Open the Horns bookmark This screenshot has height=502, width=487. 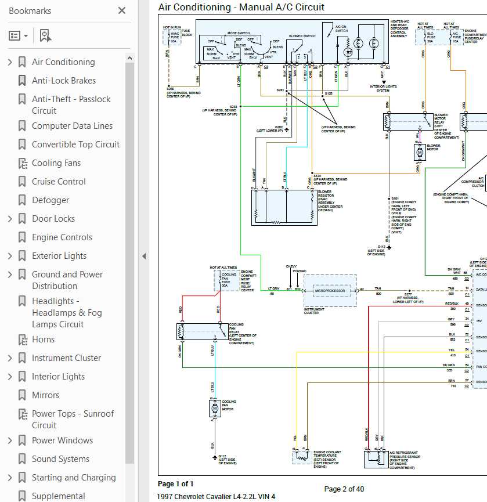click(43, 340)
